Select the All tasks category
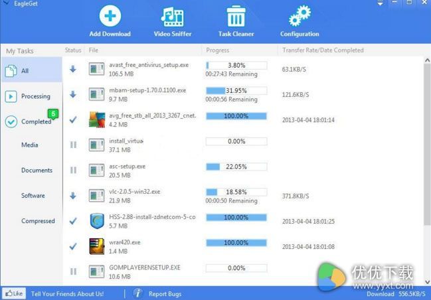This screenshot has width=431, height=300. click(x=32, y=70)
